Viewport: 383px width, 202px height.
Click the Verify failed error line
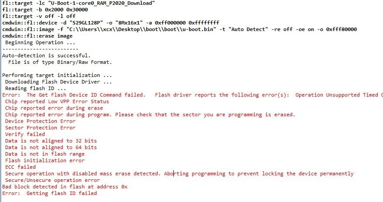(x=25, y=134)
